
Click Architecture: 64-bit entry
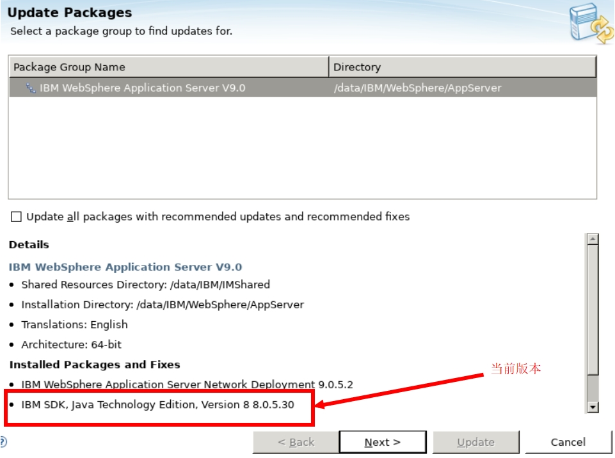point(72,345)
